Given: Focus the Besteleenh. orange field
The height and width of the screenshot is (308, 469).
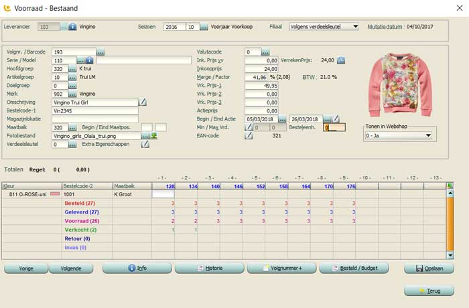Looking at the screenshot, I should coord(334,127).
